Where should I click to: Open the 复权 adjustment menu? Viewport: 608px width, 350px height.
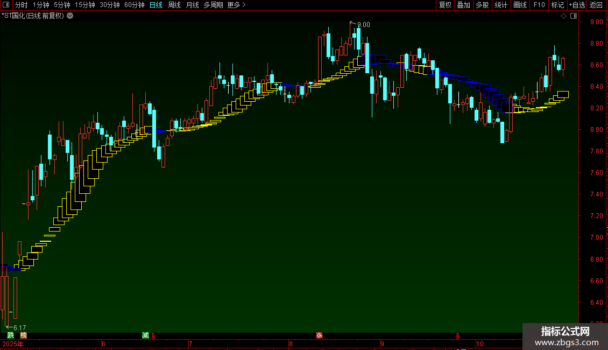coord(445,5)
